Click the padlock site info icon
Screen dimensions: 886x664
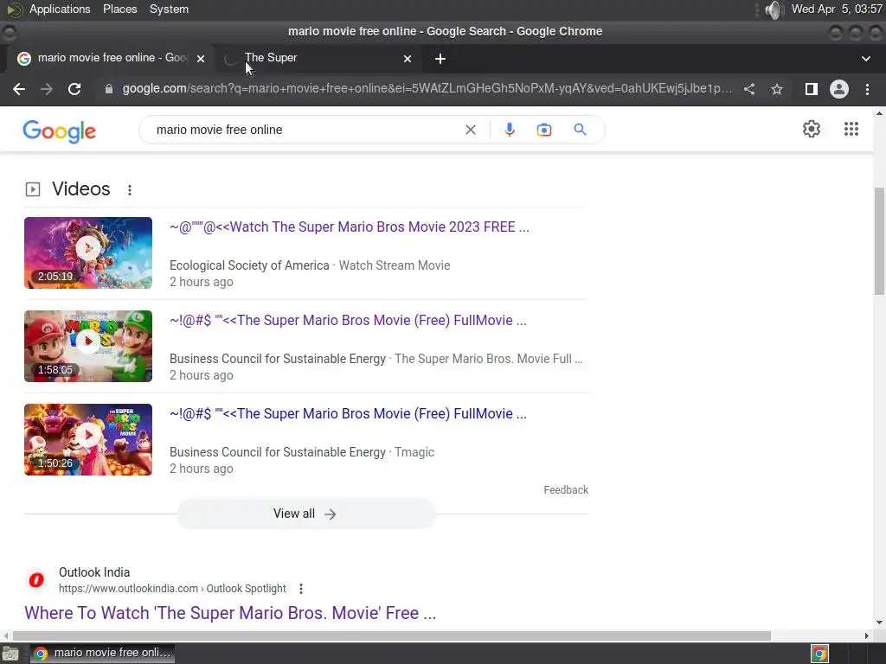[x=109, y=89]
